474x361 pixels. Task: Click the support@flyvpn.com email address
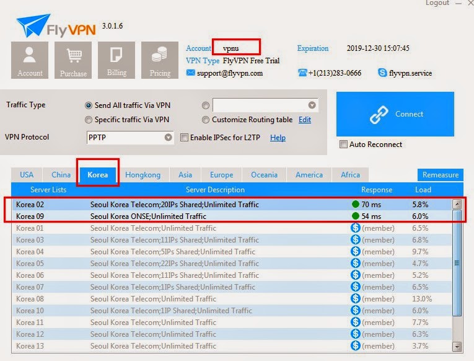click(x=230, y=73)
